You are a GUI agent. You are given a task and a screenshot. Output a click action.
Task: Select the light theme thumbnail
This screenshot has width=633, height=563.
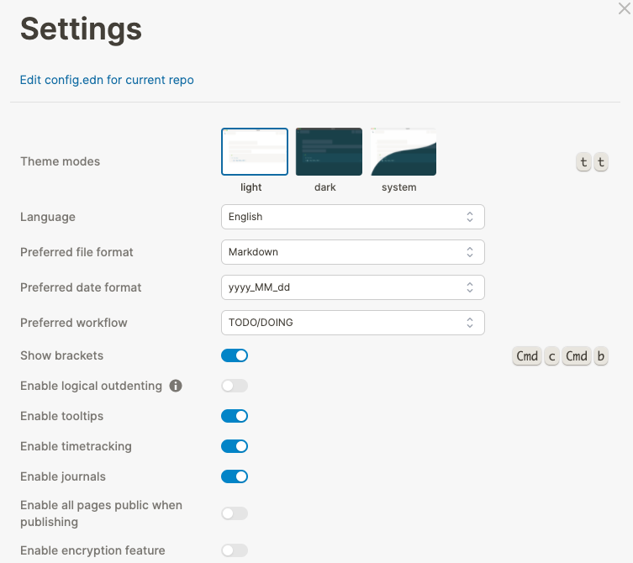(255, 152)
